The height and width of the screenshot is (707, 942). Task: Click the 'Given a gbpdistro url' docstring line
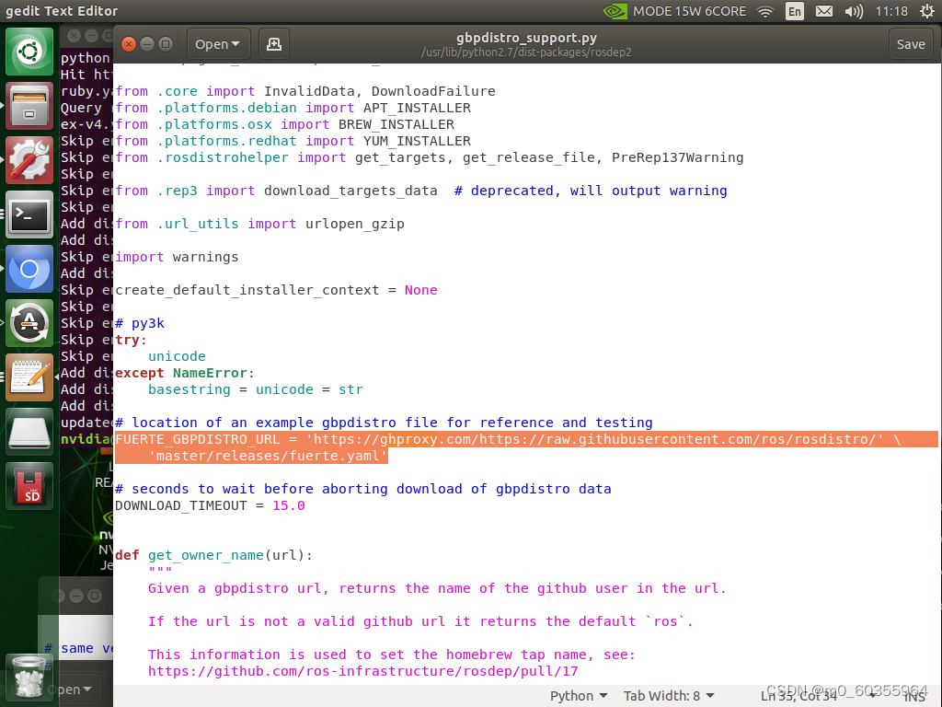click(x=437, y=588)
